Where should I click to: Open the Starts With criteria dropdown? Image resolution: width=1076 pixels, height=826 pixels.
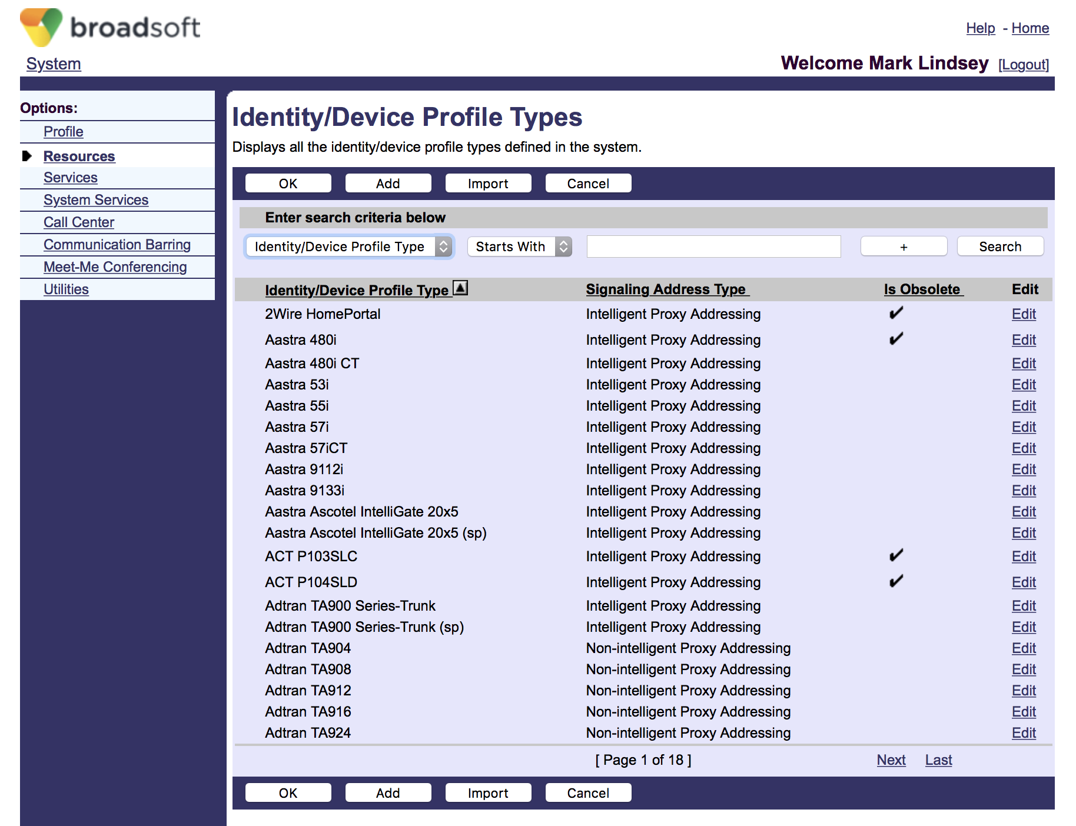[x=519, y=247]
